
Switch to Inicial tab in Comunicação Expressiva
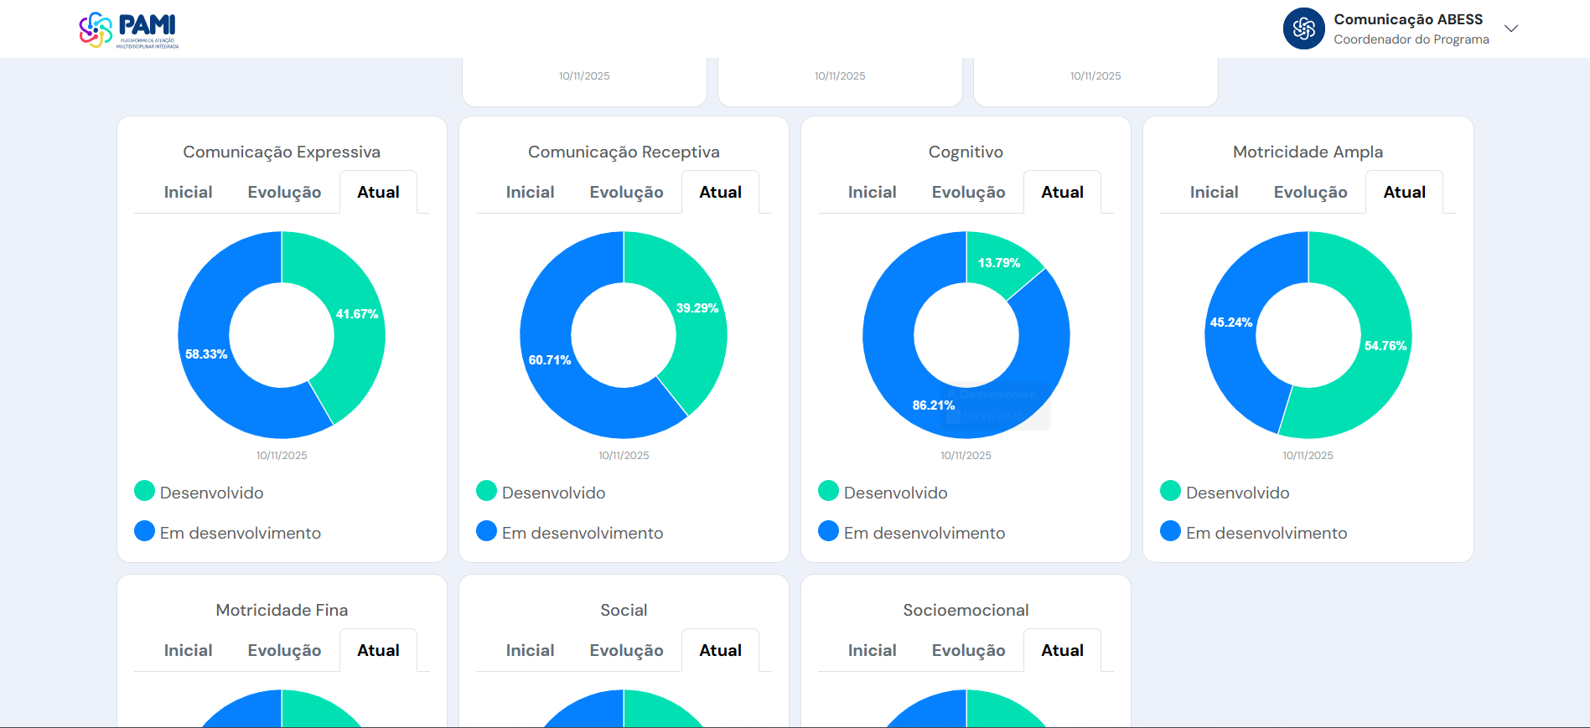[x=188, y=193]
